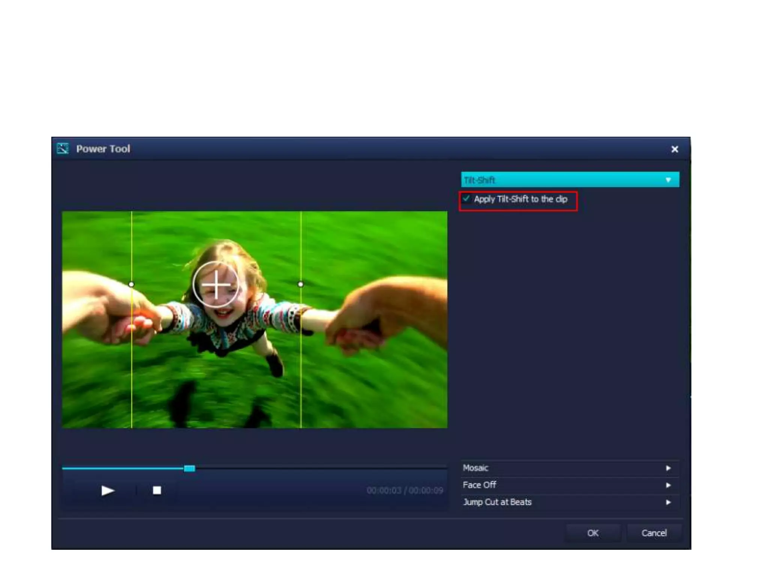Expand Jump Cut at Beats arrow

pyautogui.click(x=668, y=502)
